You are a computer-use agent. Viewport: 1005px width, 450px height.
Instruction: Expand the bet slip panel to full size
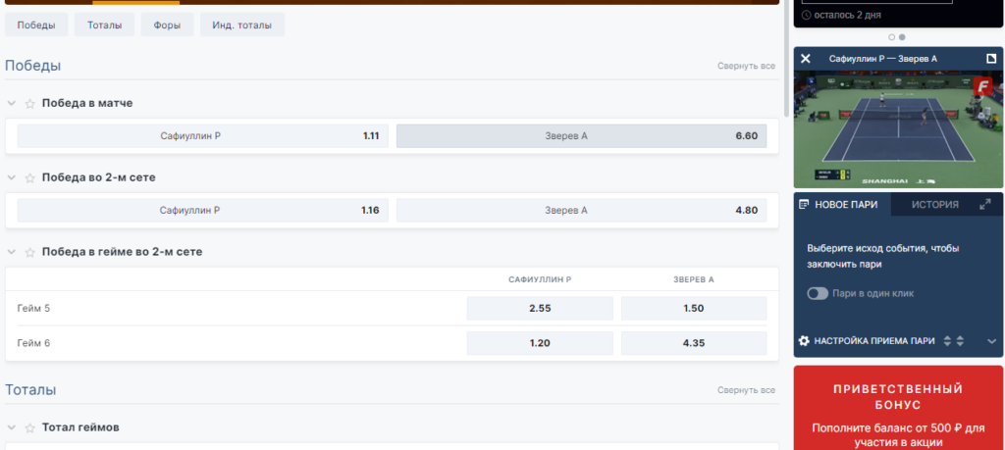point(985,205)
